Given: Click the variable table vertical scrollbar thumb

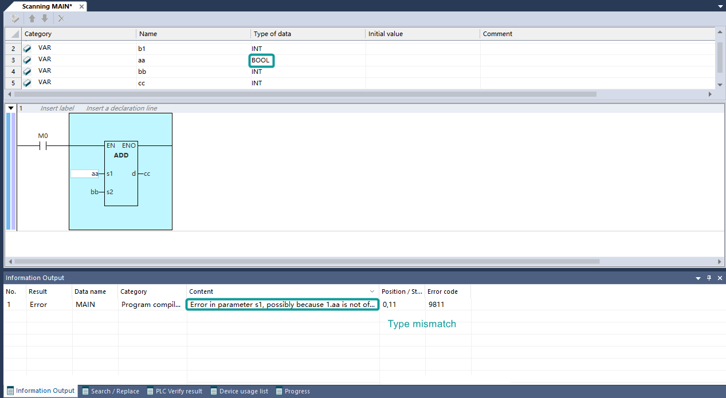Looking at the screenshot, I should coord(720,57).
